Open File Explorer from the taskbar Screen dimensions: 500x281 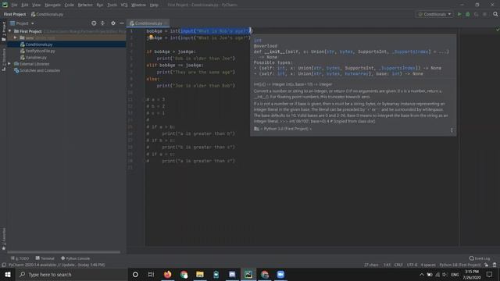(x=200, y=274)
